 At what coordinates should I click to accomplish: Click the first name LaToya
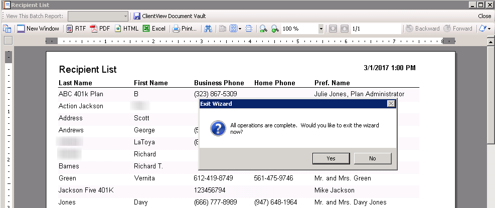144,142
